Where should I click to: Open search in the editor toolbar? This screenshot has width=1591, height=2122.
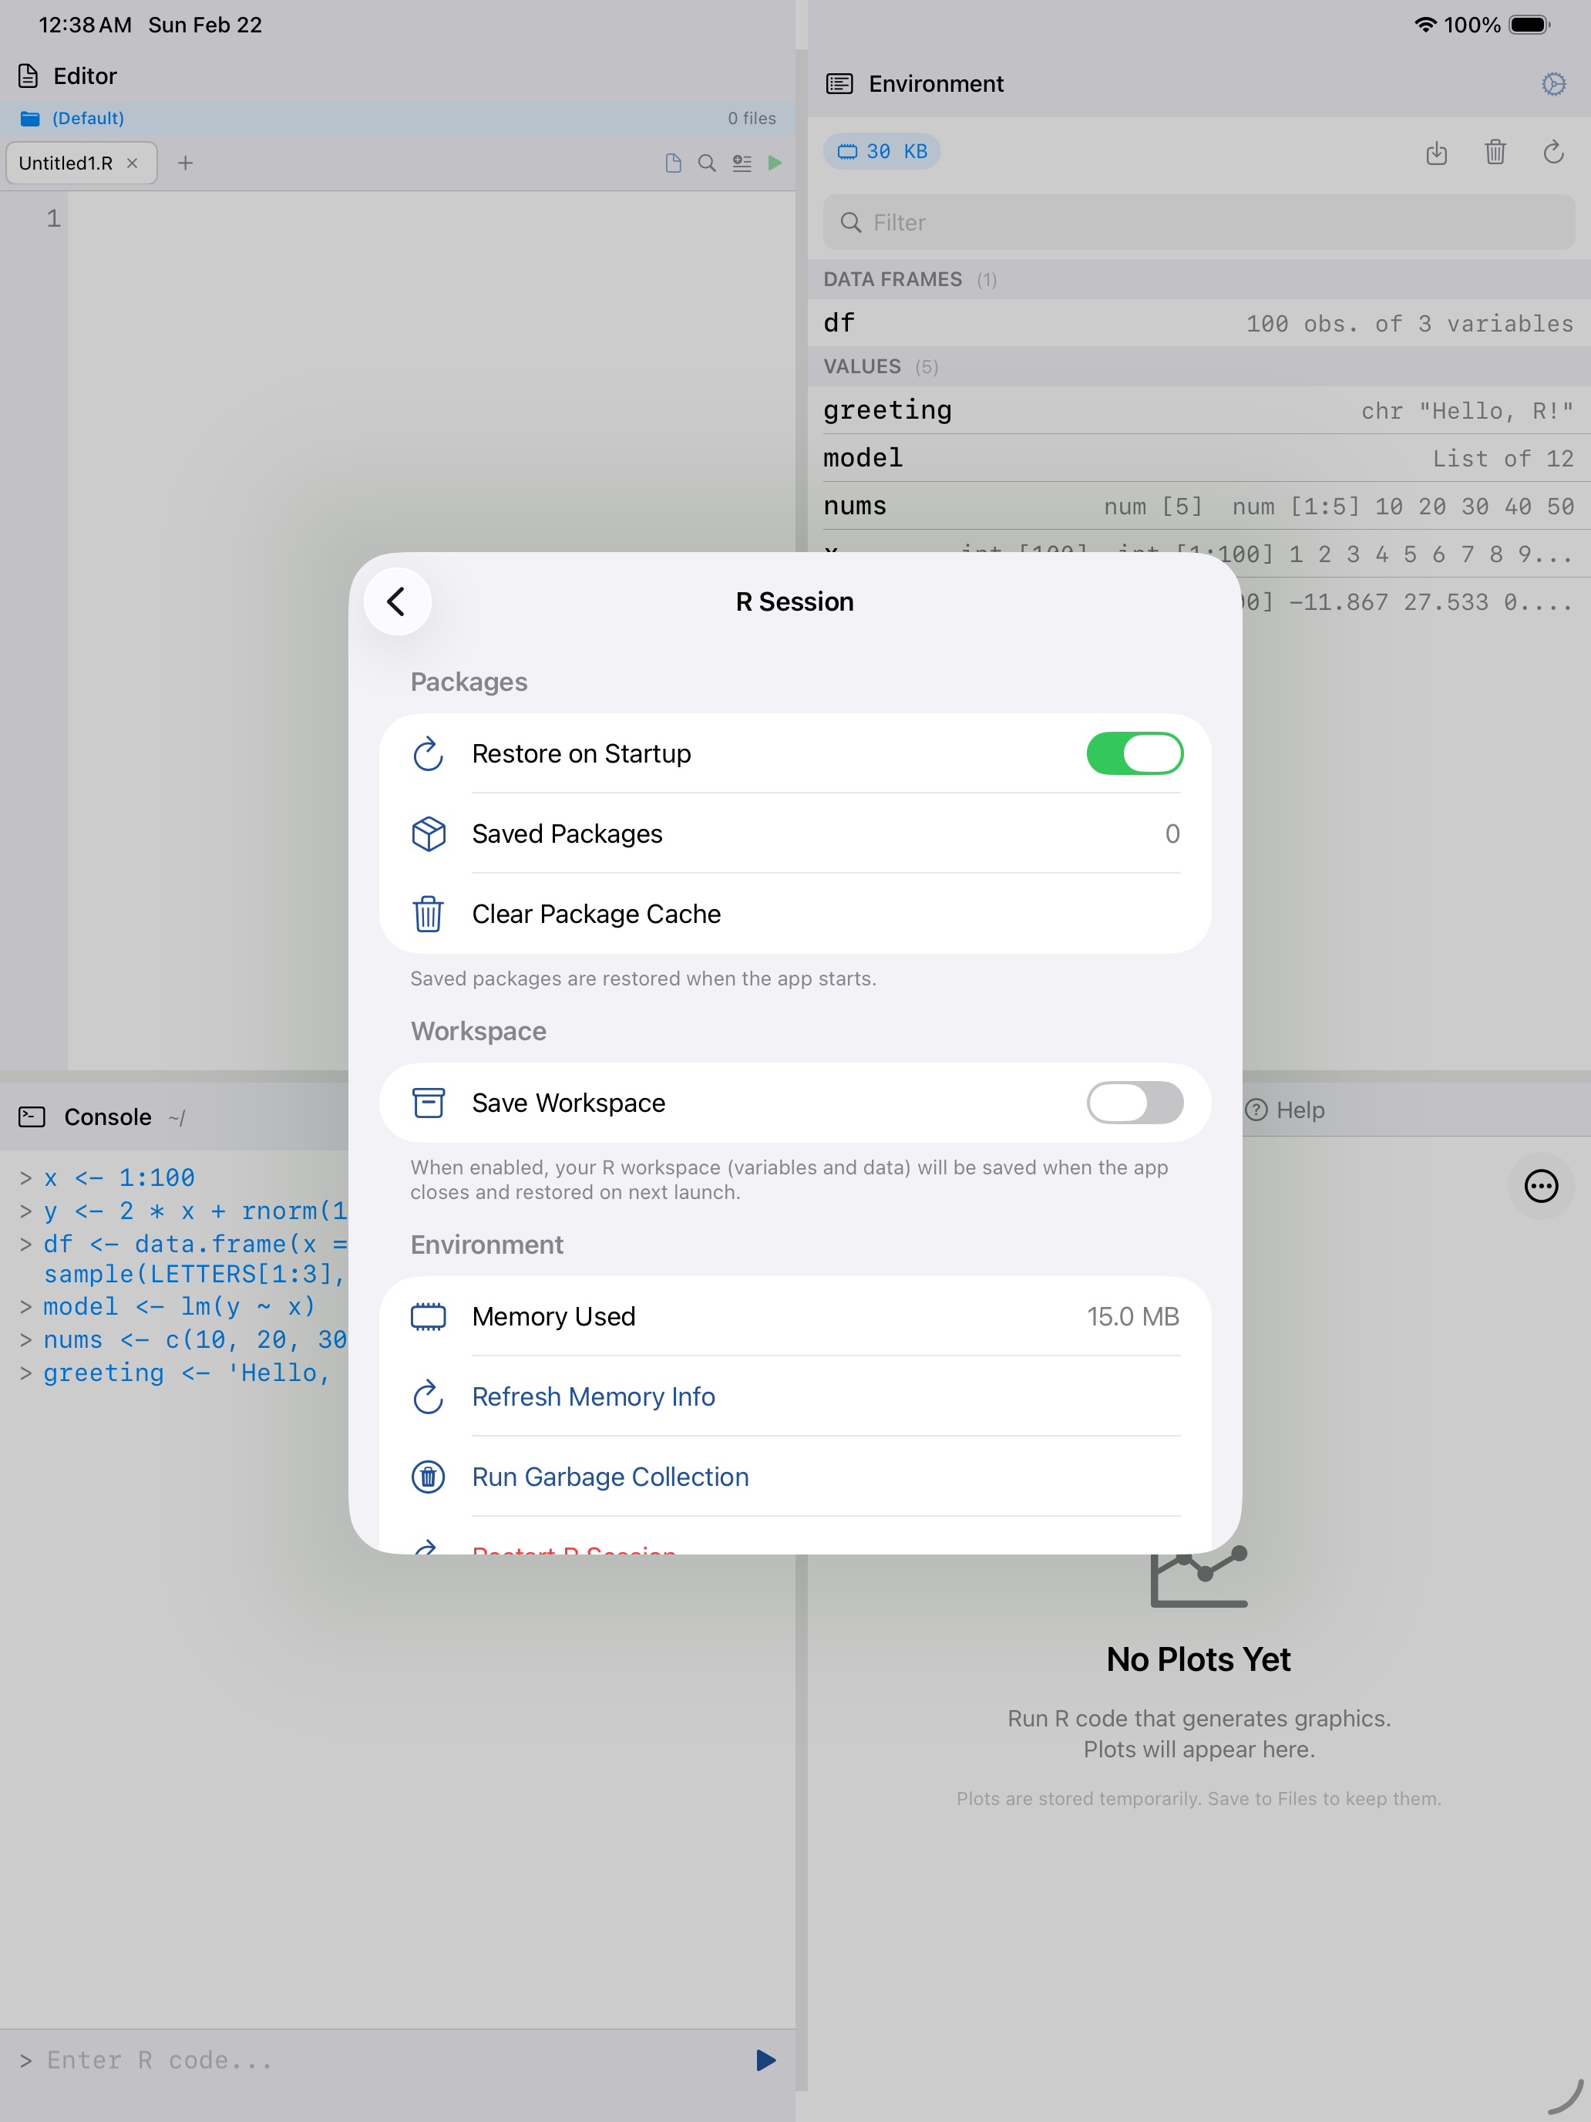(707, 163)
